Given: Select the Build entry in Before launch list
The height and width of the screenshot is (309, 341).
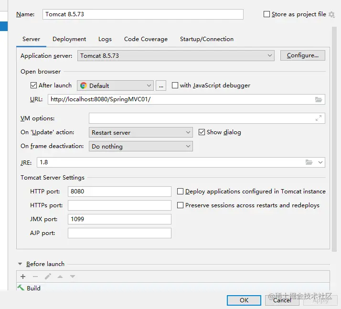Looking at the screenshot, I should point(173,288).
